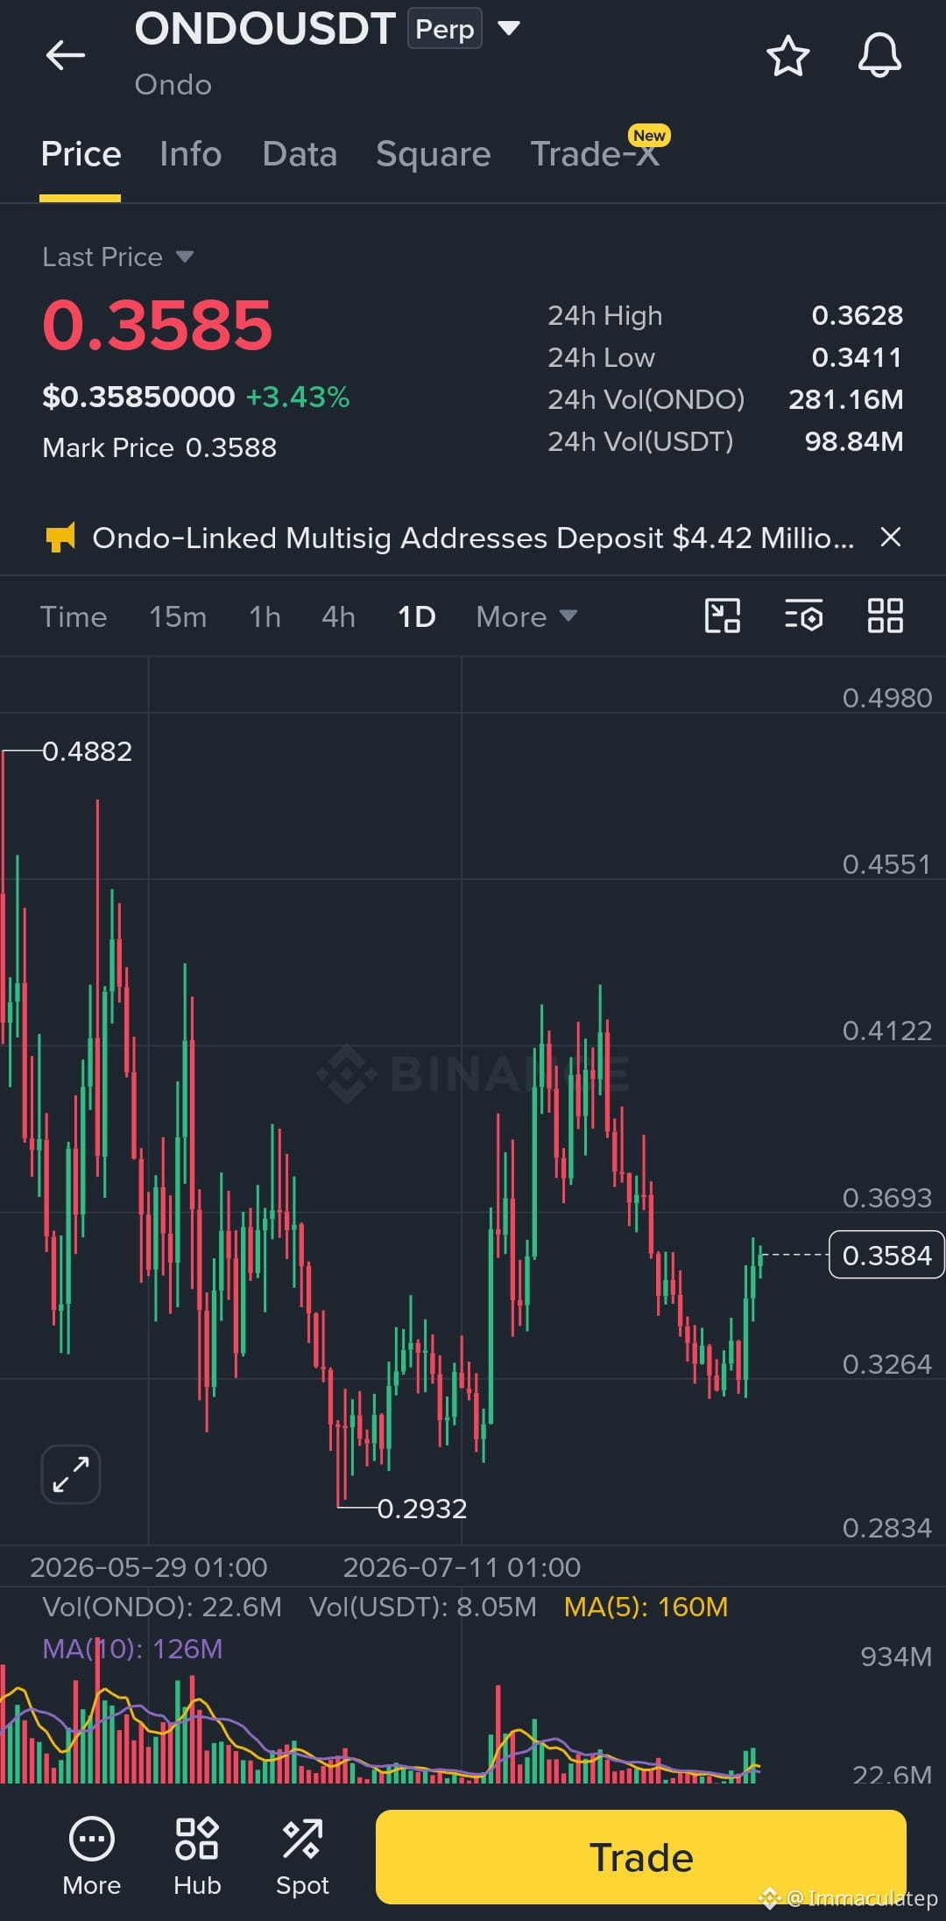Tap the 934M volume axis label
The image size is (946, 1921).
coord(896,1657)
